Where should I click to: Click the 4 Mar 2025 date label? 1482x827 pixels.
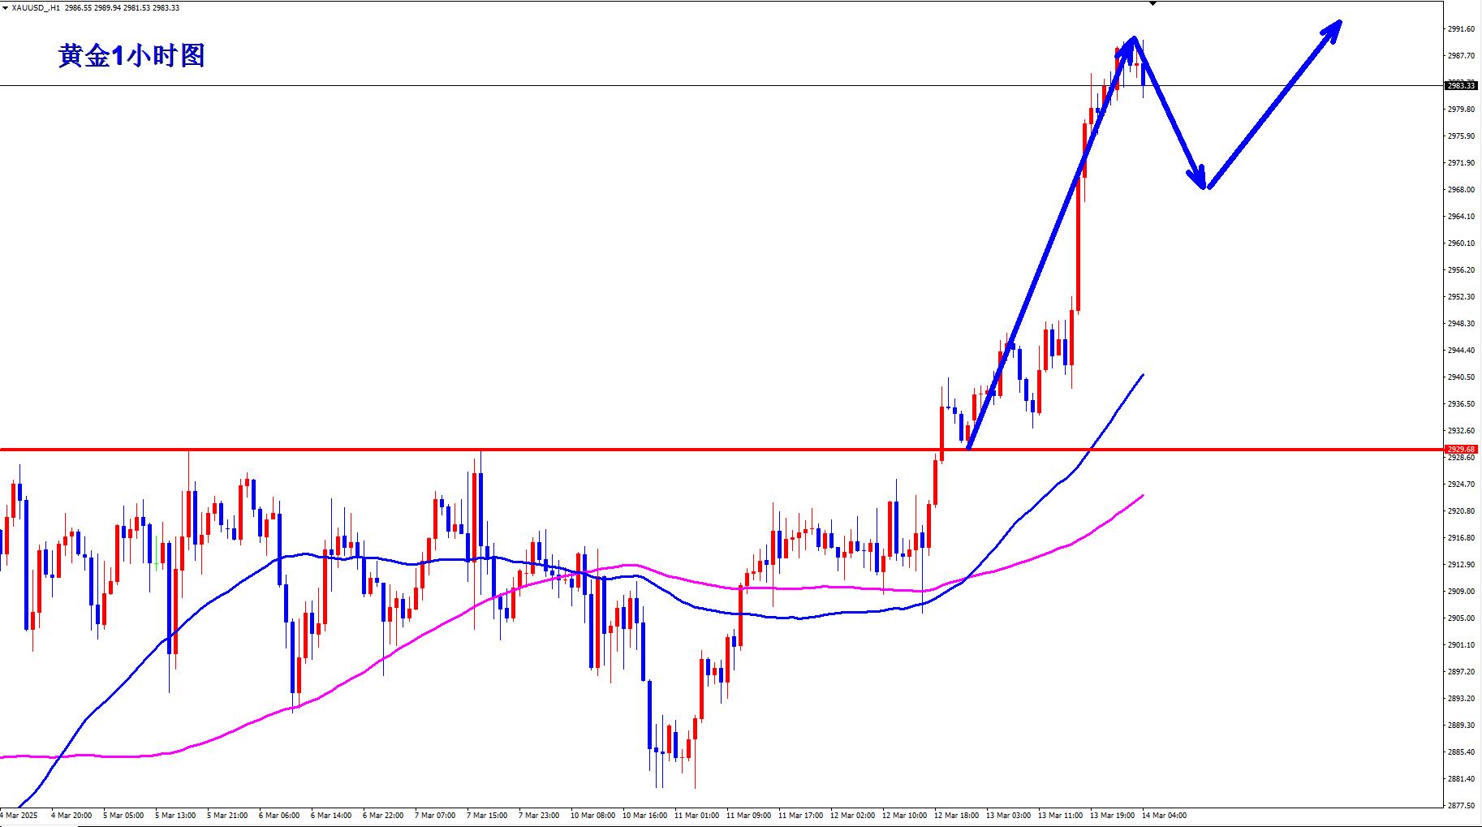(19, 815)
